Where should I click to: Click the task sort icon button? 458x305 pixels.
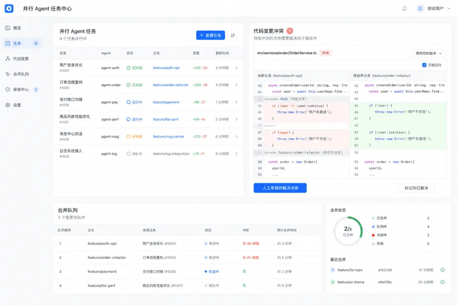233,35
